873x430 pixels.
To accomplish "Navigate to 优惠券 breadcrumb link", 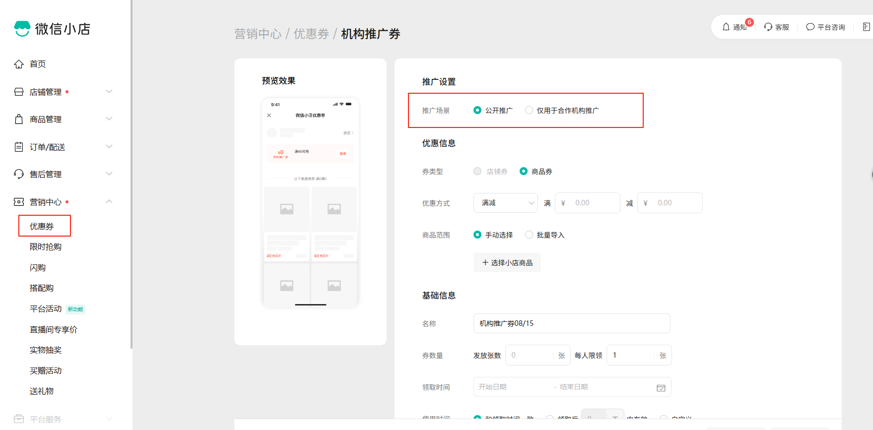I will coord(311,34).
